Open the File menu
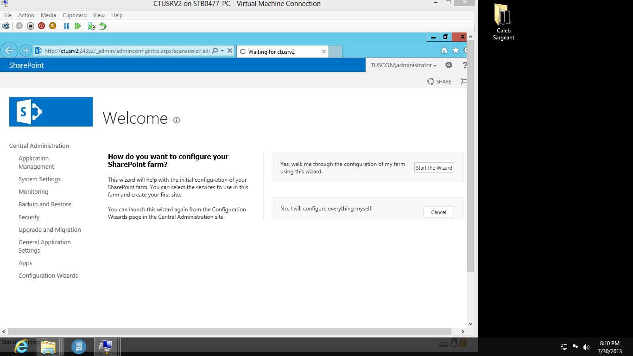 (7, 15)
